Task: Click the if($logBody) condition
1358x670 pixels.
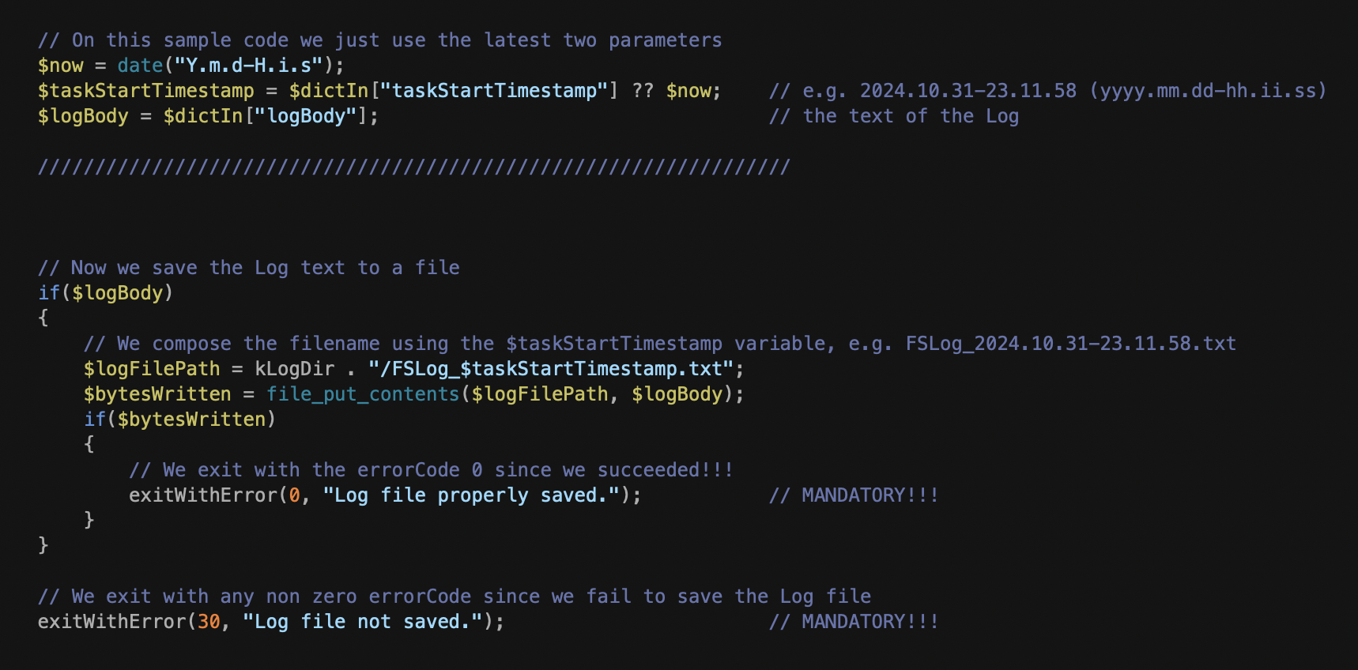Action: [106, 293]
